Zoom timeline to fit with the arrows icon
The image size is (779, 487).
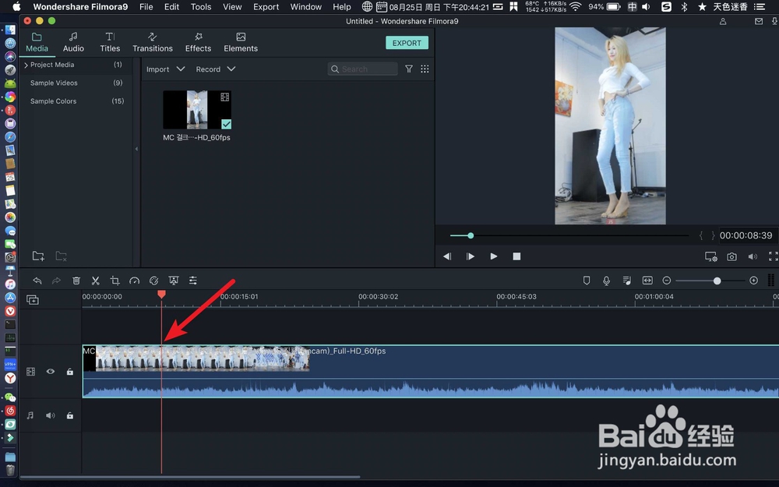[x=647, y=281]
